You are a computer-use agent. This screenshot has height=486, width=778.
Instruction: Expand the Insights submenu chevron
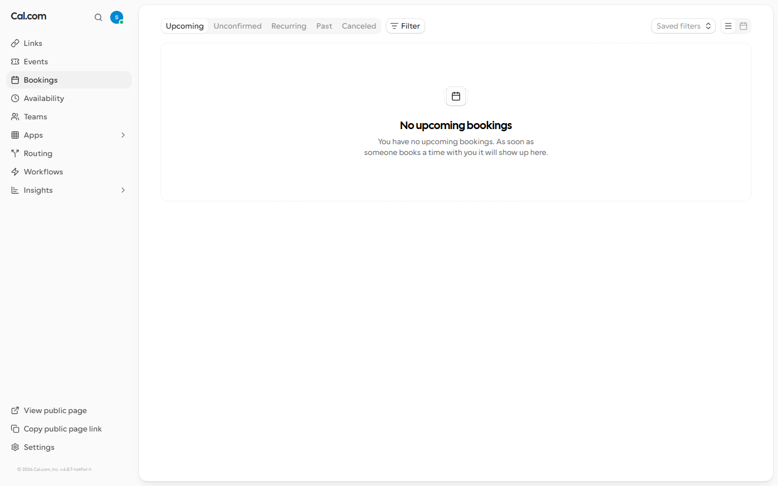123,190
